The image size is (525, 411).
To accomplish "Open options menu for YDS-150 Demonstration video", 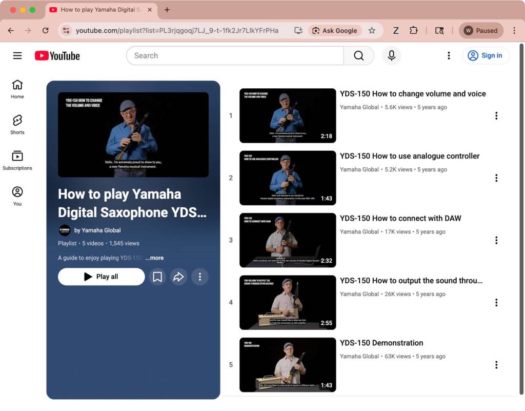I will pos(496,365).
